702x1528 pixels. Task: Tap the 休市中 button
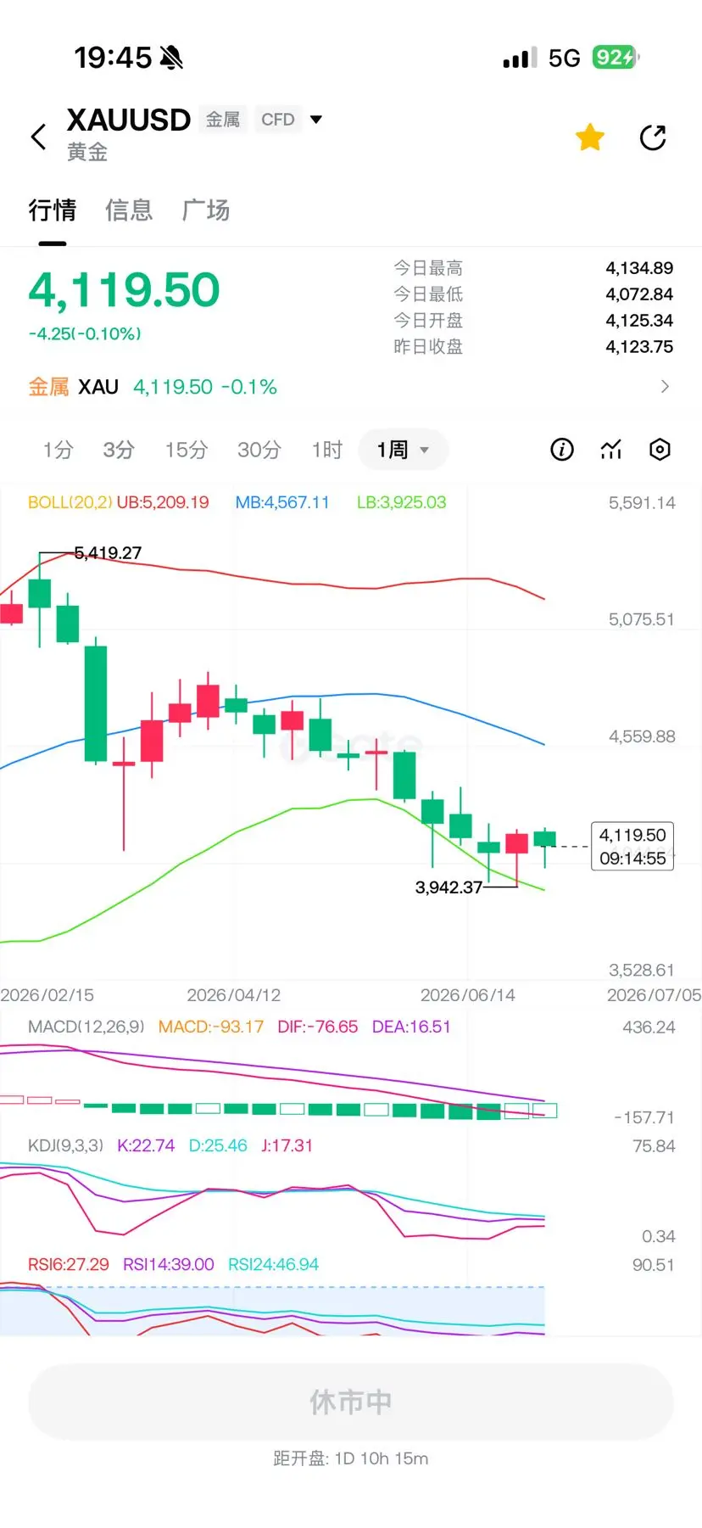pos(351,1402)
